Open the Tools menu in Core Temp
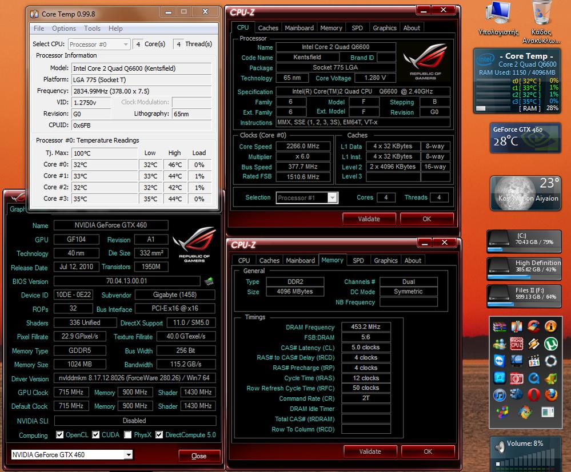Image resolution: width=571 pixels, height=472 pixels. click(x=92, y=29)
